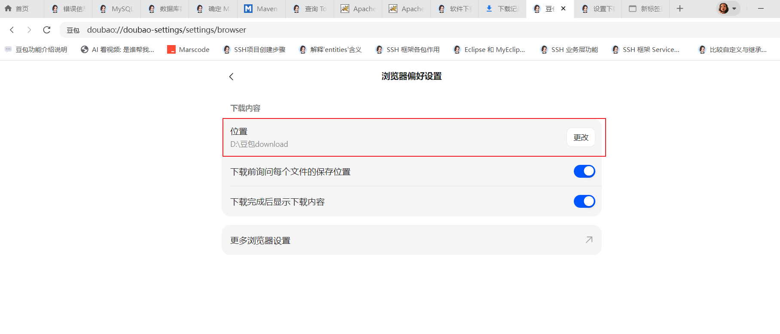Click the settings page back chevron

(x=231, y=76)
